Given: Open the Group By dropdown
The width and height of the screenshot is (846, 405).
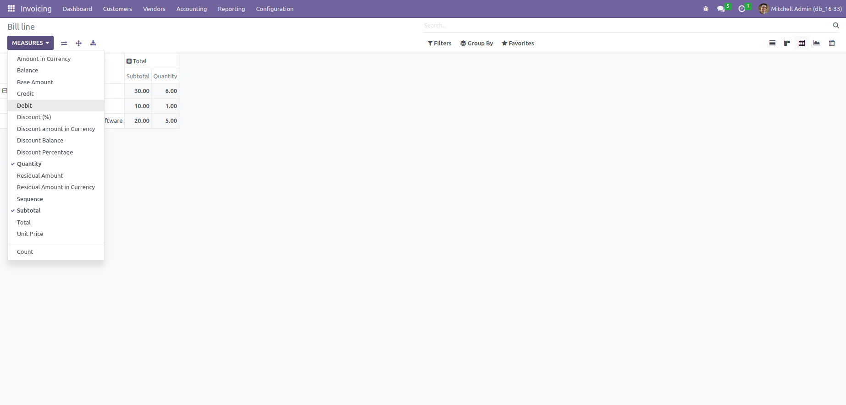Looking at the screenshot, I should (x=477, y=43).
